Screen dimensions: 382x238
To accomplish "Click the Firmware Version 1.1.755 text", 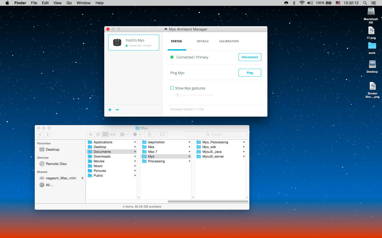I will (187, 109).
